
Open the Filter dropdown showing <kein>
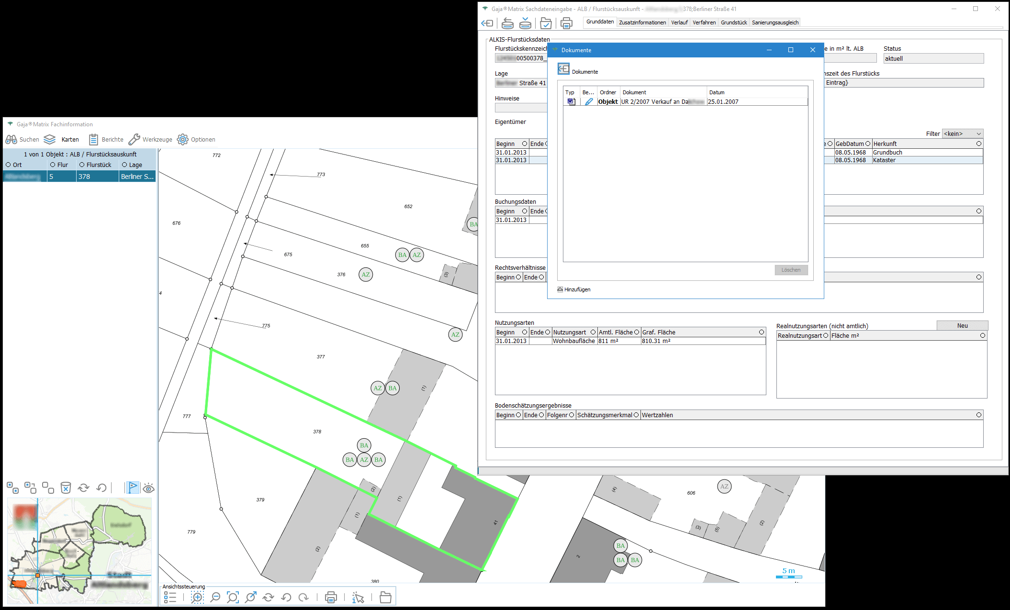point(962,133)
